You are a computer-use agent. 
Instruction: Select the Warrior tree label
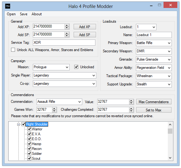(37, 129)
